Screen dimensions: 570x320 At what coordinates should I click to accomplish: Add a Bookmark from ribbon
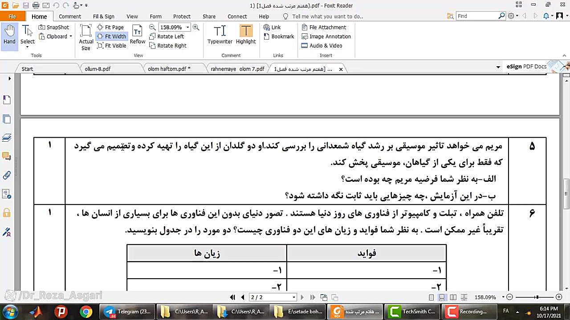point(278,36)
